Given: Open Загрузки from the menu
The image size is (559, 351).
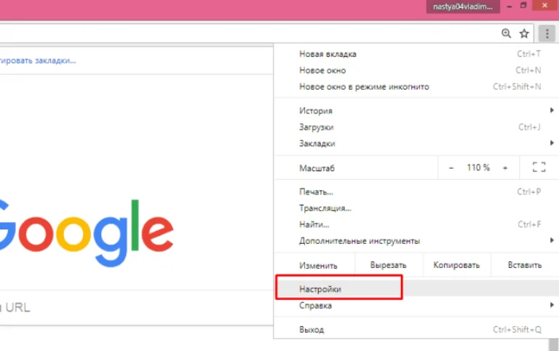Looking at the screenshot, I should click(x=416, y=127).
